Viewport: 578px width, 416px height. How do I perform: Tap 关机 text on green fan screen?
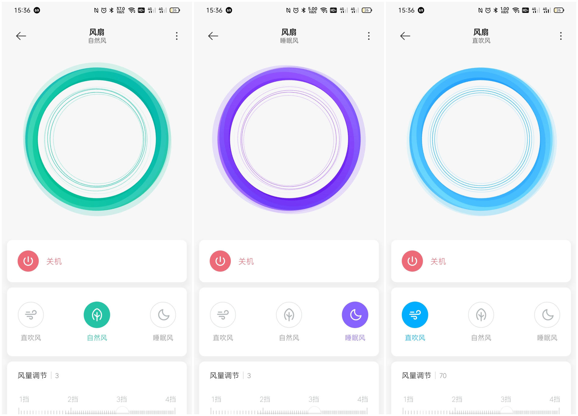[54, 261]
